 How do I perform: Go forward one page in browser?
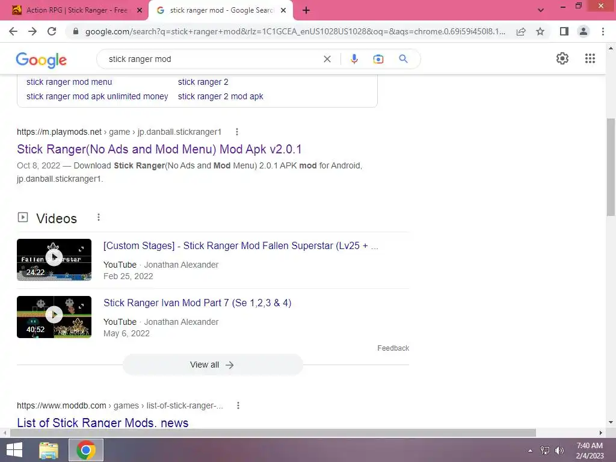[x=32, y=31]
